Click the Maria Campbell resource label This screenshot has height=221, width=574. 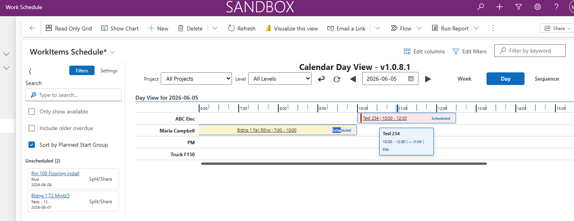tap(177, 130)
